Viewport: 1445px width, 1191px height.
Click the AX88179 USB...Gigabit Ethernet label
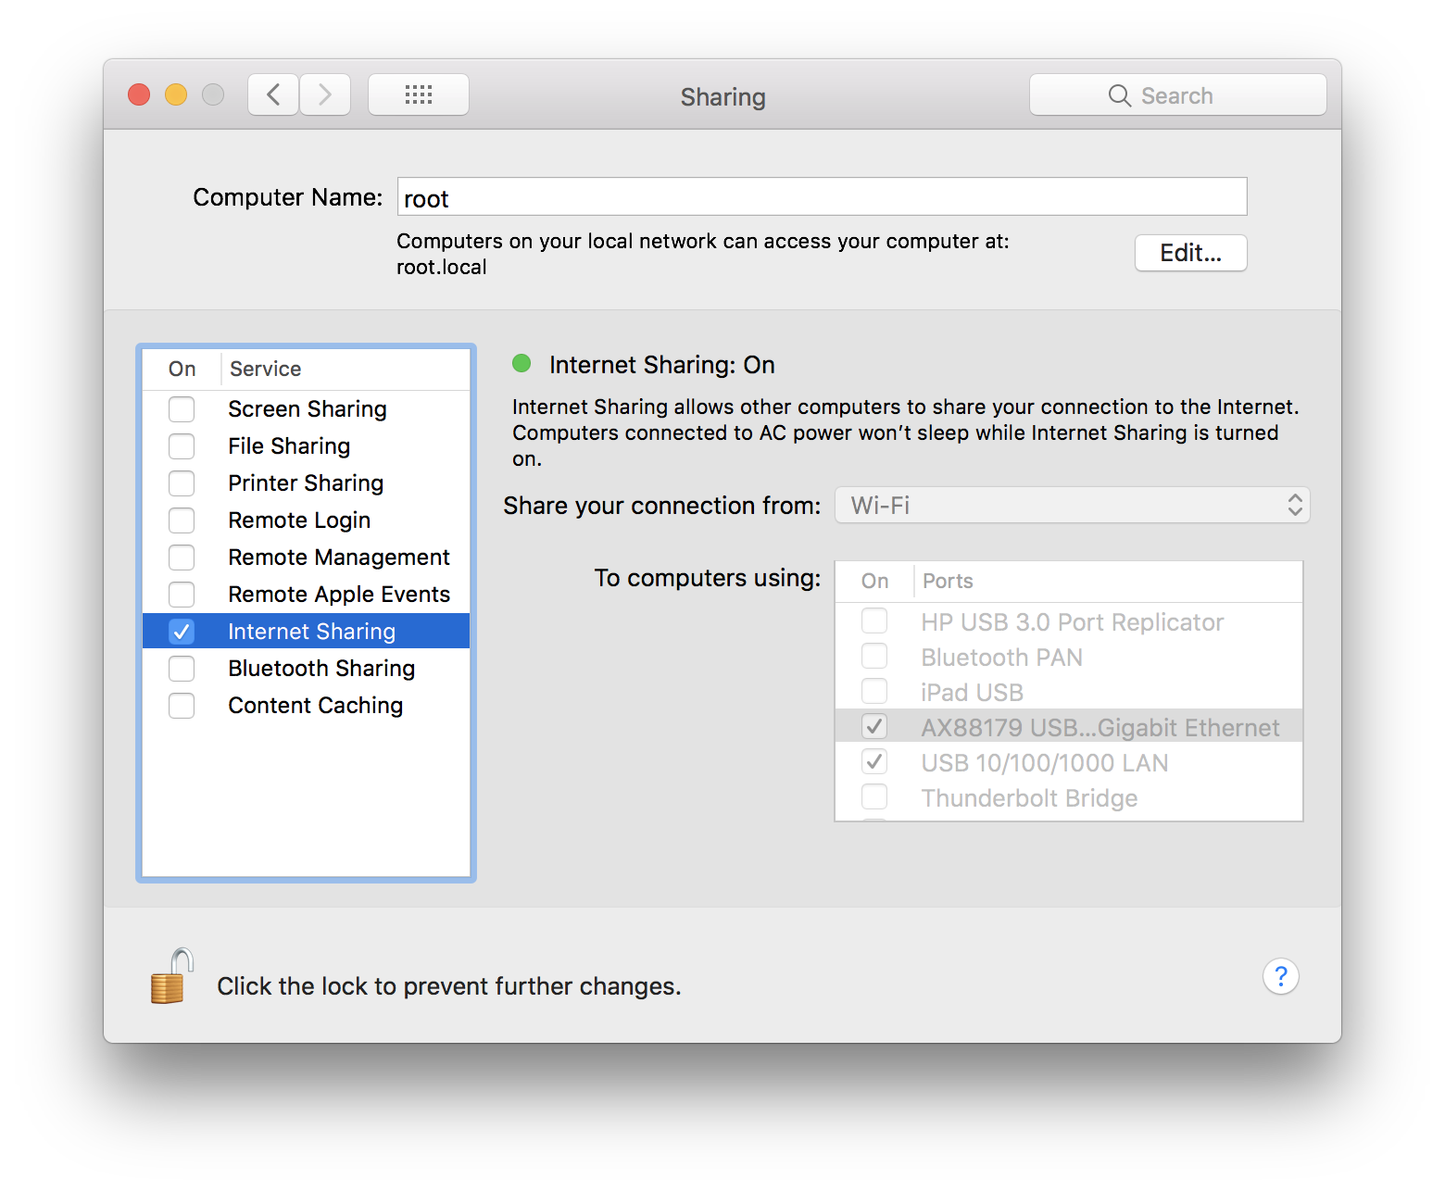click(1100, 728)
